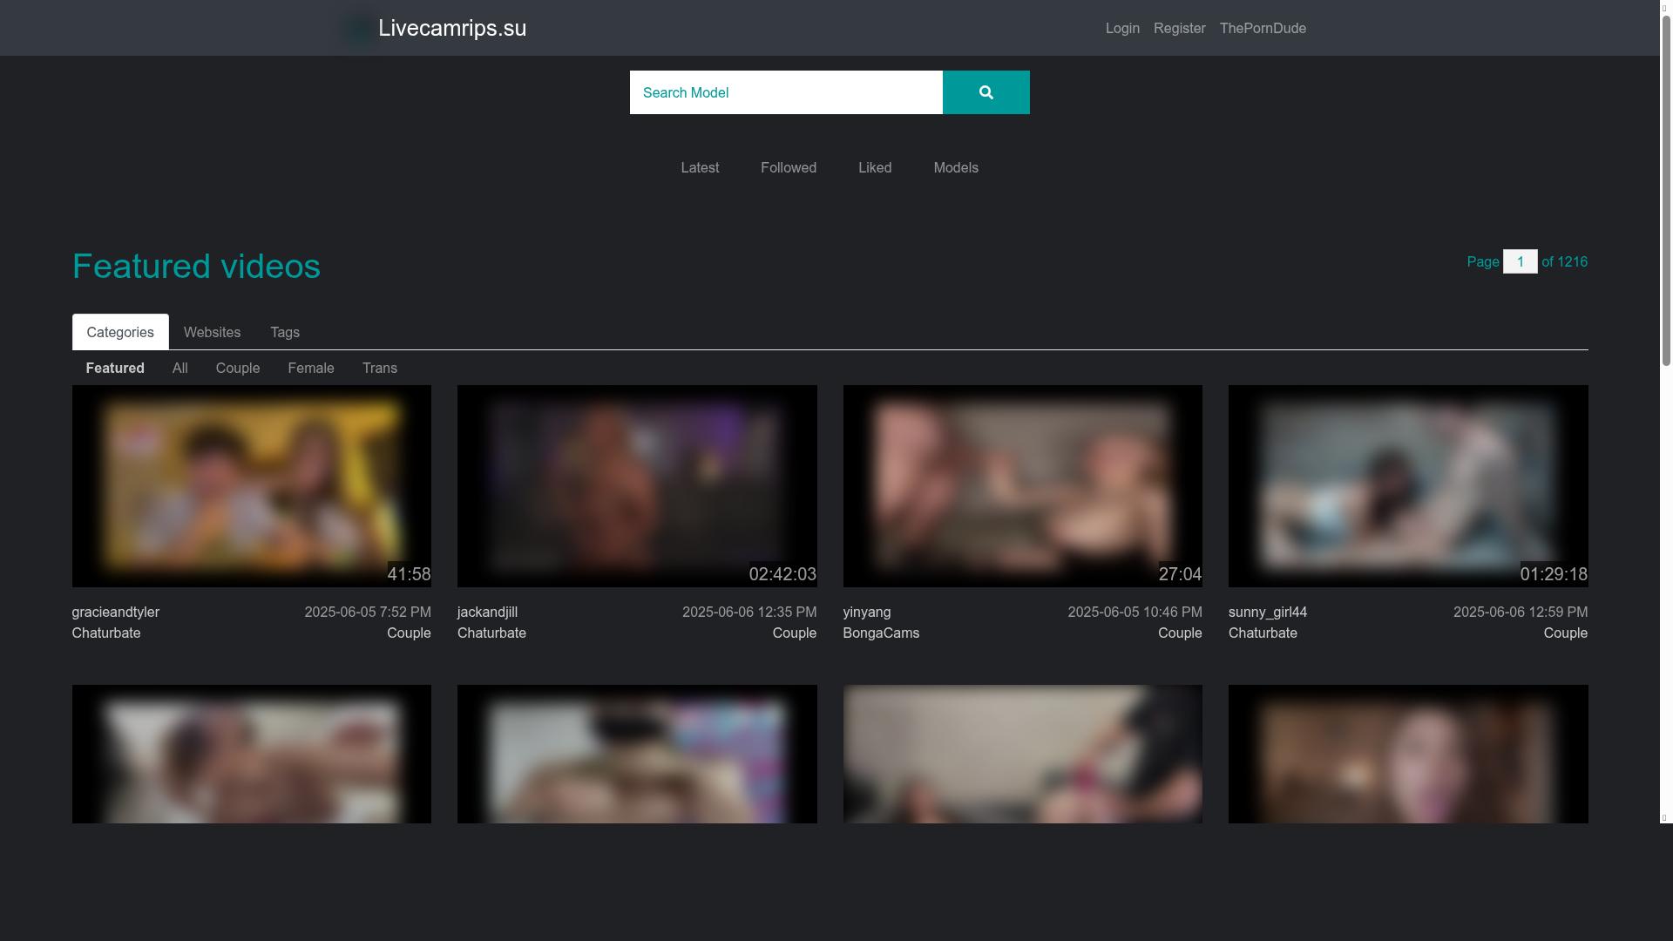Filter videos by Female category
1673x941 pixels.
pyautogui.click(x=310, y=368)
